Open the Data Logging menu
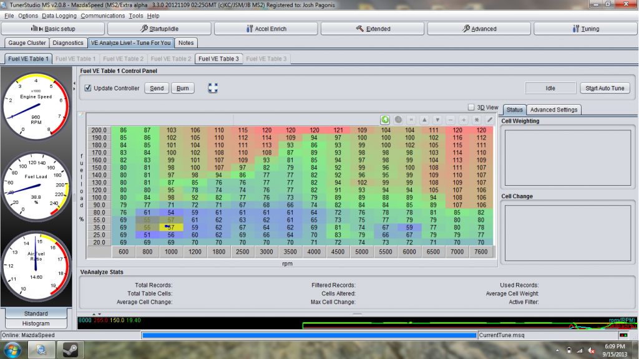 (59, 16)
